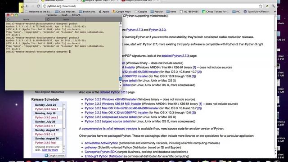The image size is (288, 162).
Task: Open the detailed Python 2.7.3 page link
Action: point(175,56)
